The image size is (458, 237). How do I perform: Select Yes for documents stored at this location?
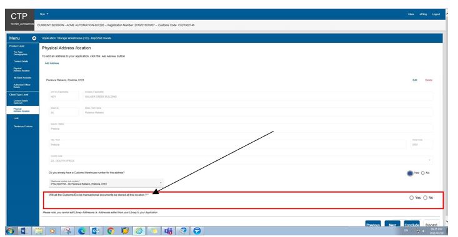pos(411,198)
